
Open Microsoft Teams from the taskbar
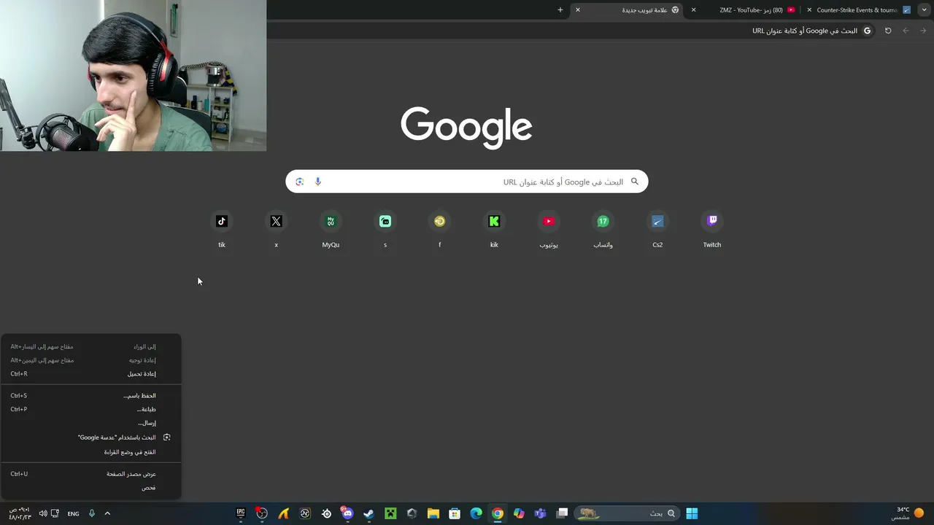(x=540, y=513)
